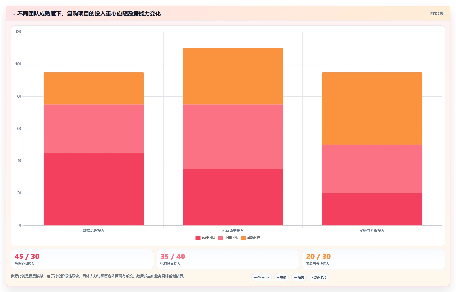Click the 实验与分析投入 caption in stat card
Screen dimensions: 456x292
click(318, 264)
